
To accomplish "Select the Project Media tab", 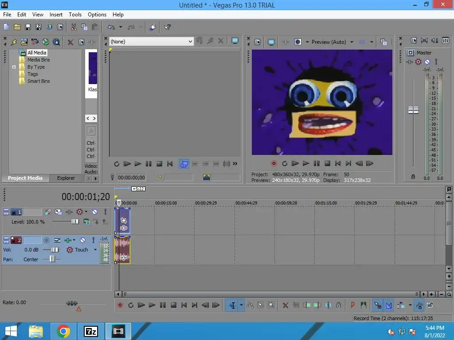I will point(25,178).
